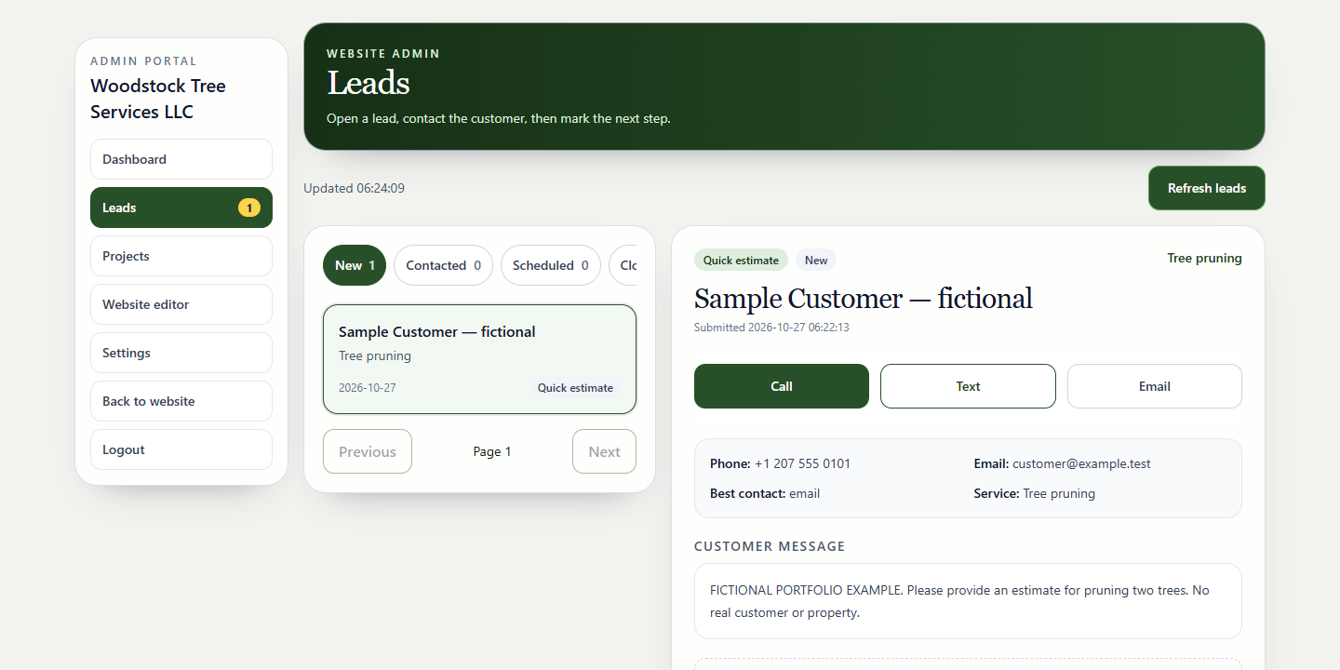This screenshot has width=1340, height=670.
Task: Refresh leads list
Action: 1207,188
